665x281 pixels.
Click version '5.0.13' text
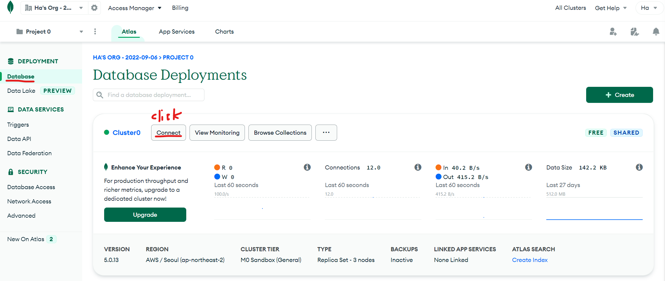(111, 260)
